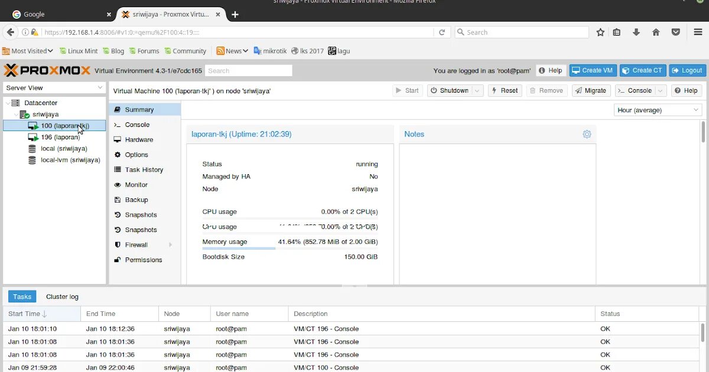Open the Console button dropdown arrow
The width and height of the screenshot is (709, 372).
661,90
